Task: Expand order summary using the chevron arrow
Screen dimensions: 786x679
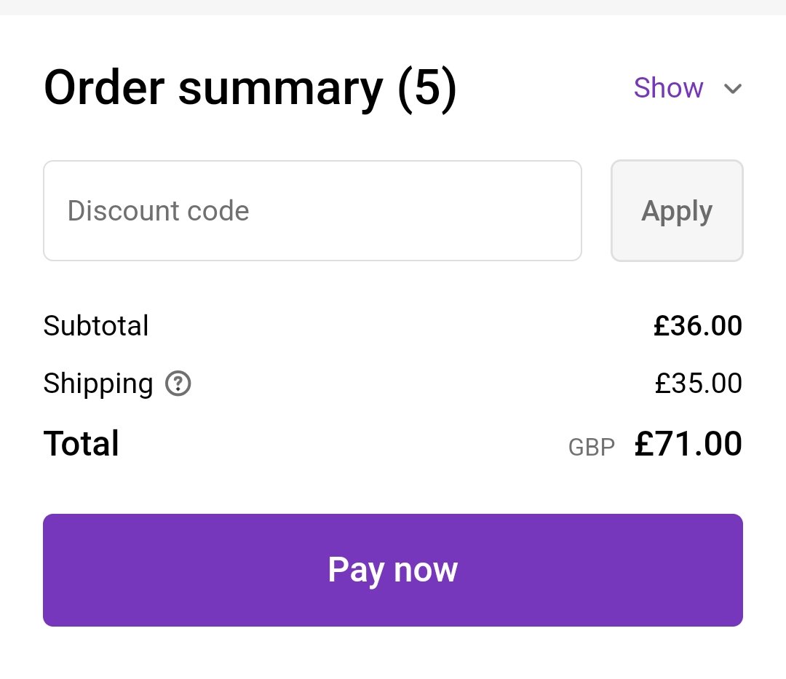Action: point(732,89)
